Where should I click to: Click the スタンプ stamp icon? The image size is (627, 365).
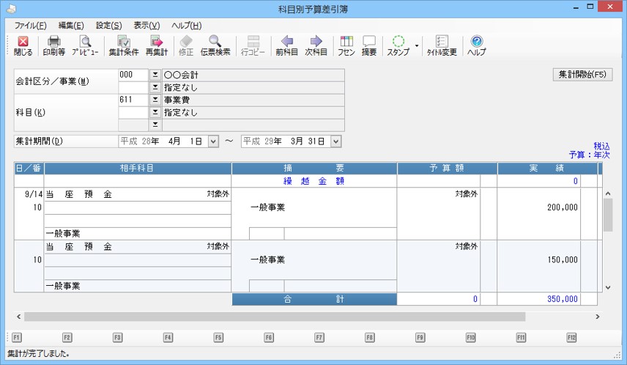398,45
